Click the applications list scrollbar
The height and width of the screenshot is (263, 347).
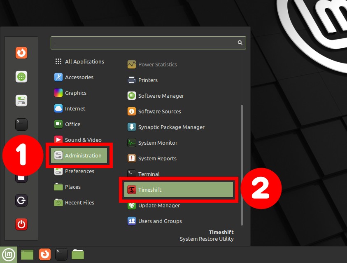(x=242, y=165)
